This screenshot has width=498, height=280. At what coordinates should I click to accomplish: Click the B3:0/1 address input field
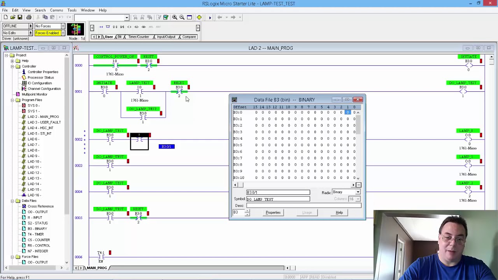278,192
